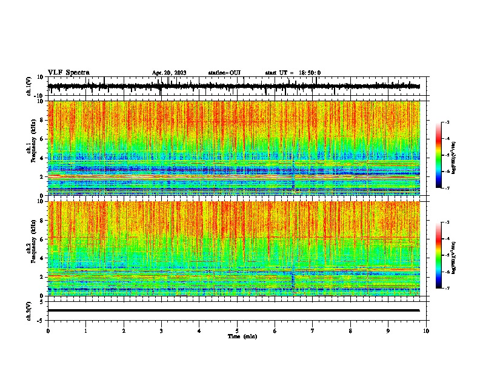
Task: Click the "-7" label on ch.2 color bar
Action: [447, 288]
